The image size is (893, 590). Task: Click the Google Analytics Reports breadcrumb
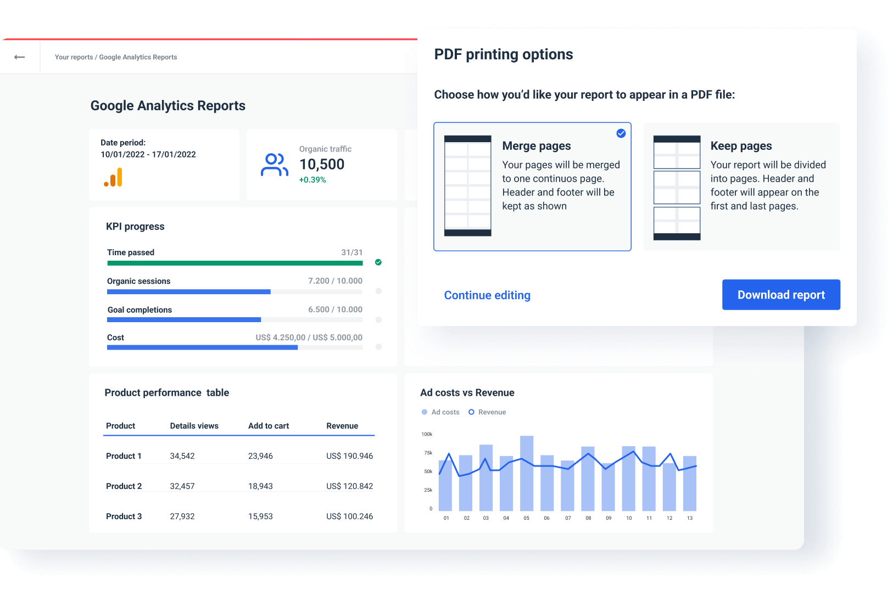point(138,57)
